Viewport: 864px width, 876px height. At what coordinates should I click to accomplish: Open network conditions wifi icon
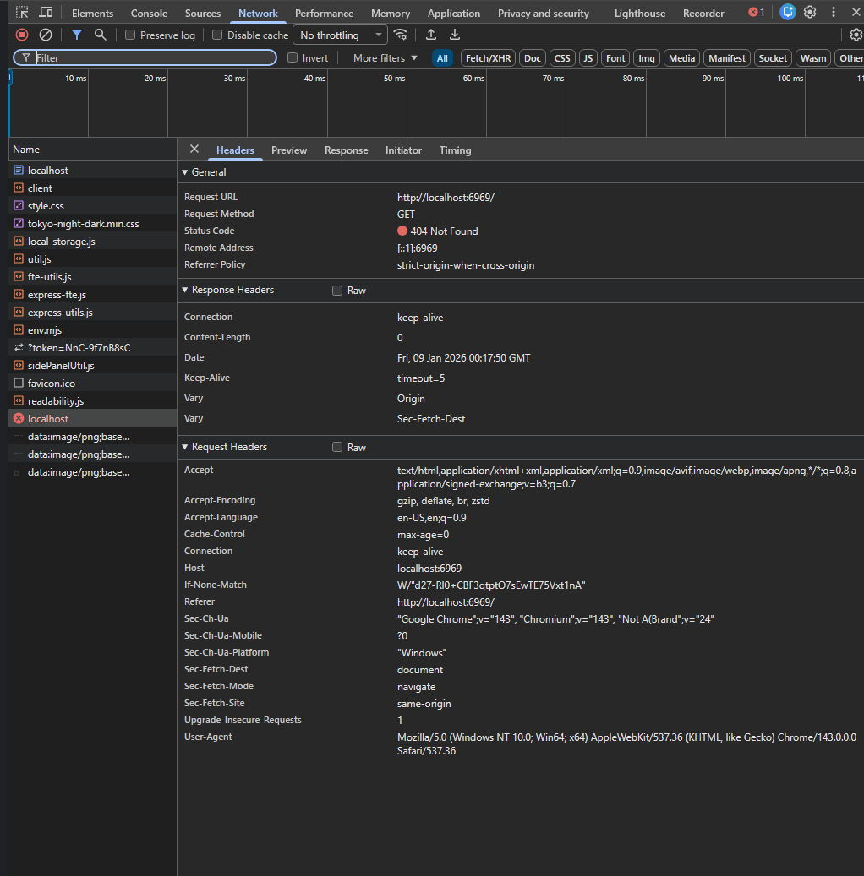click(x=401, y=35)
